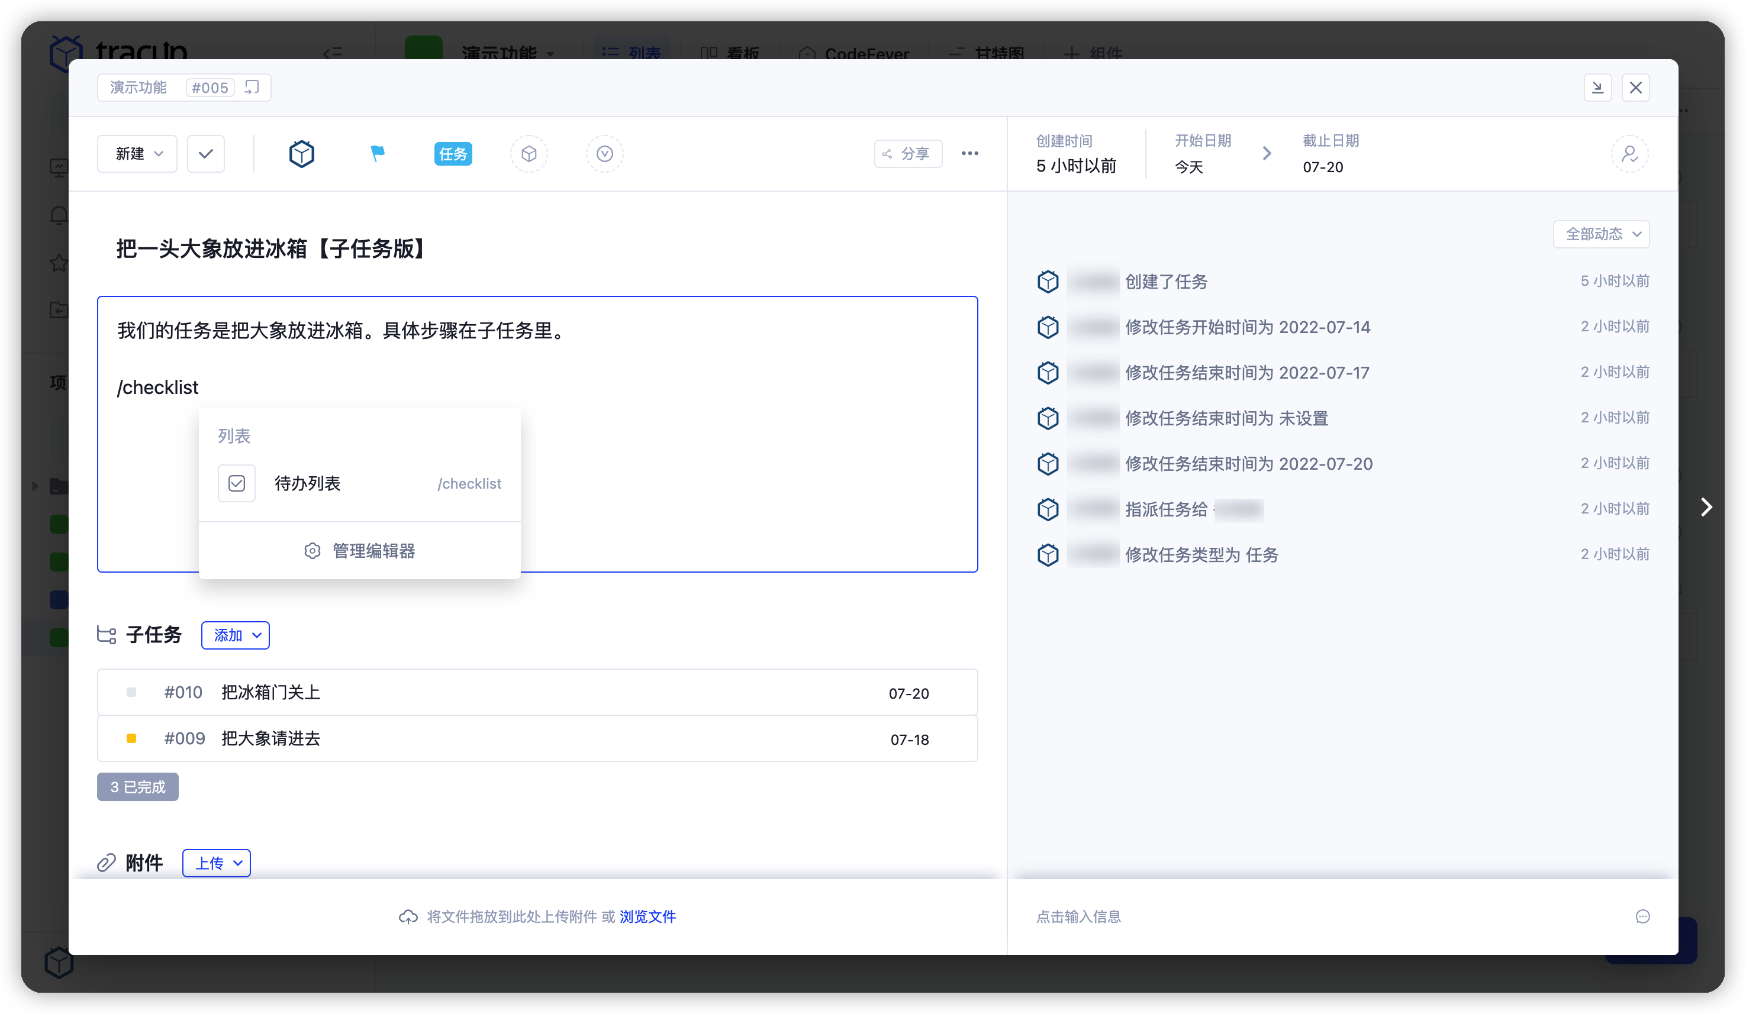This screenshot has width=1746, height=1014.
Task: Click the checkmark button to complete the task
Action: click(205, 153)
